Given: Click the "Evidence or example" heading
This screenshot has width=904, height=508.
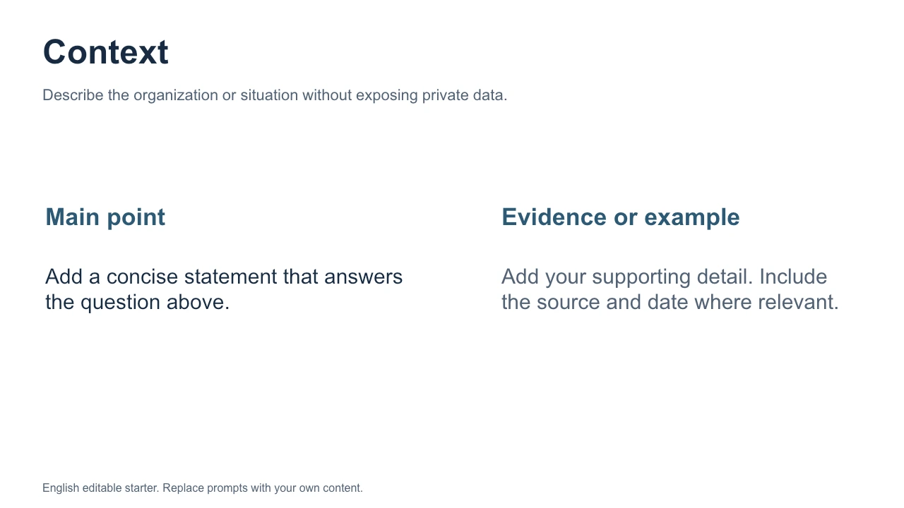Looking at the screenshot, I should [621, 217].
